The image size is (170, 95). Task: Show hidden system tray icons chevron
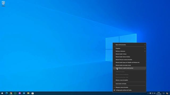148,93
